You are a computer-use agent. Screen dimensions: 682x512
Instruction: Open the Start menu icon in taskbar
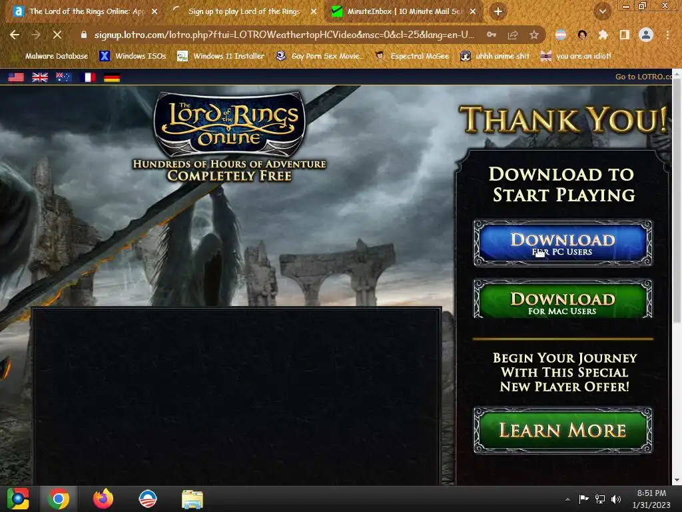click(x=18, y=499)
